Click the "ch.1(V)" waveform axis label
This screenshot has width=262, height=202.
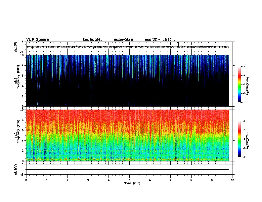click(16, 47)
